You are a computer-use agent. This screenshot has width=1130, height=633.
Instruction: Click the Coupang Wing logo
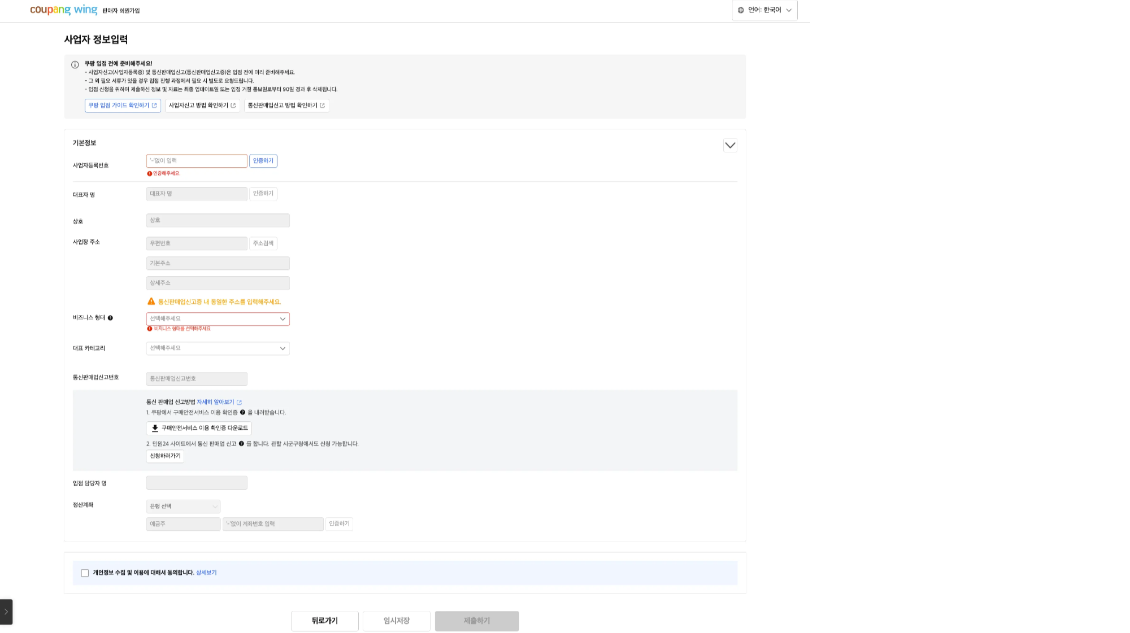click(63, 10)
